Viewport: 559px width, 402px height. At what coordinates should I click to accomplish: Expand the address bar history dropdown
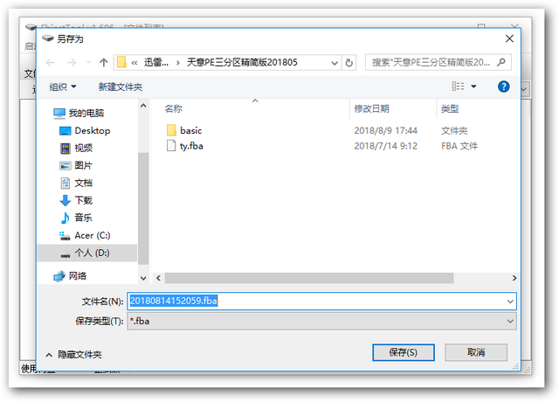point(335,63)
